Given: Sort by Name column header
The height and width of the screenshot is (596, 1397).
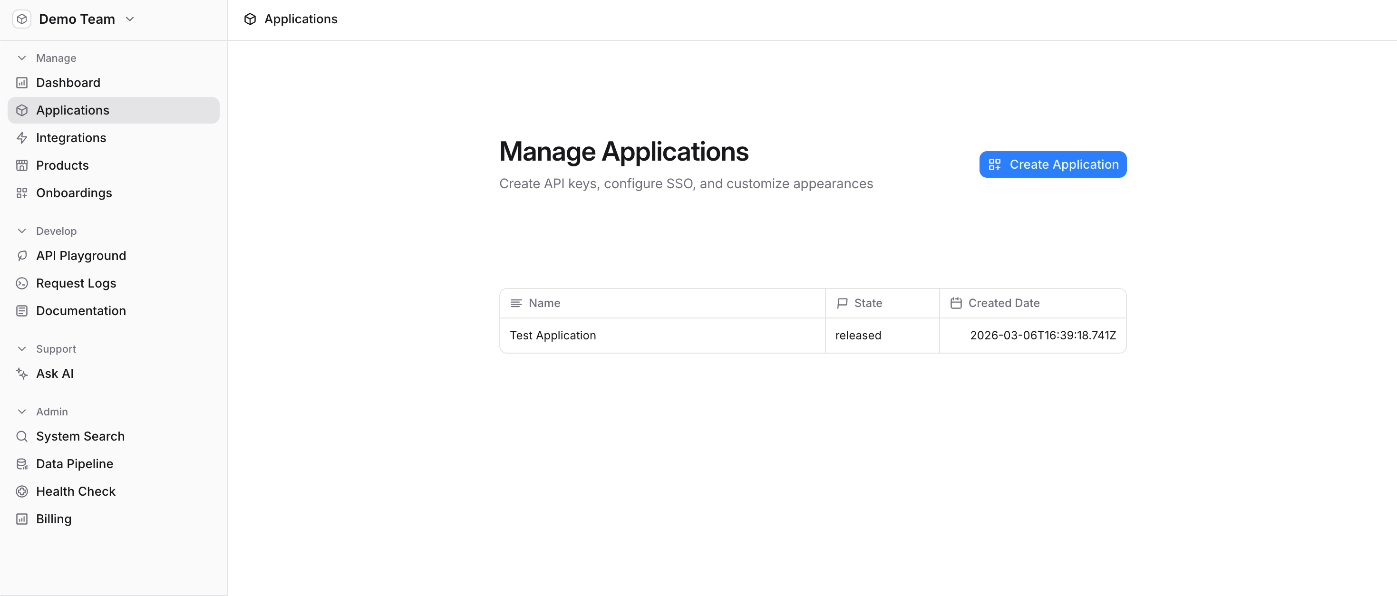Looking at the screenshot, I should (x=662, y=303).
